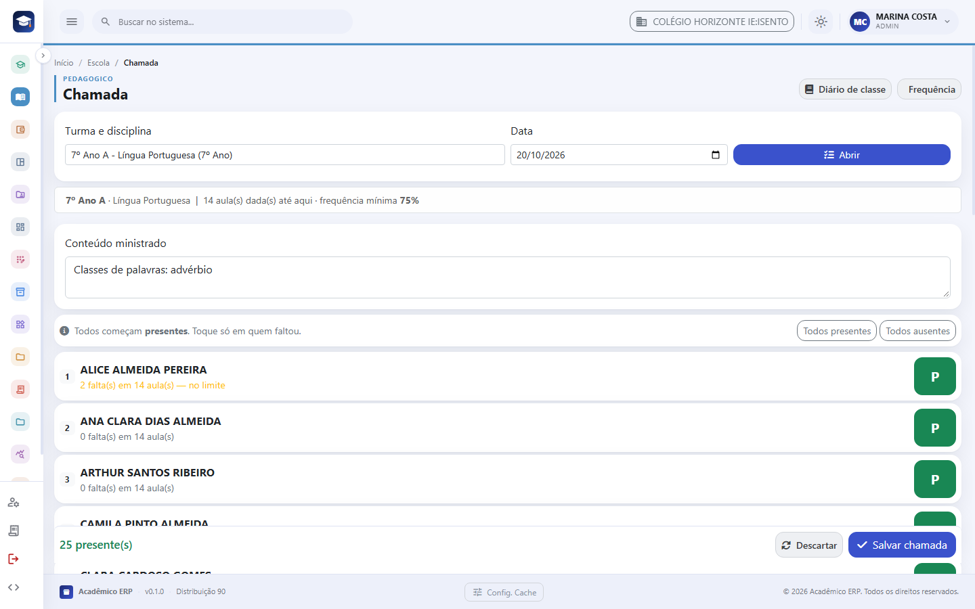Click the user settings sidebar icon
Screen dimensions: 975x609
(14, 502)
